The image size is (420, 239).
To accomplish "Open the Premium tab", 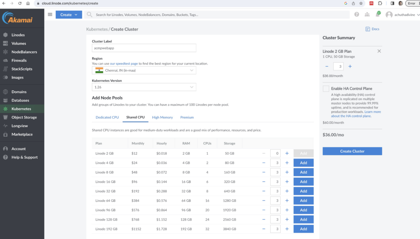I will pyautogui.click(x=187, y=117).
